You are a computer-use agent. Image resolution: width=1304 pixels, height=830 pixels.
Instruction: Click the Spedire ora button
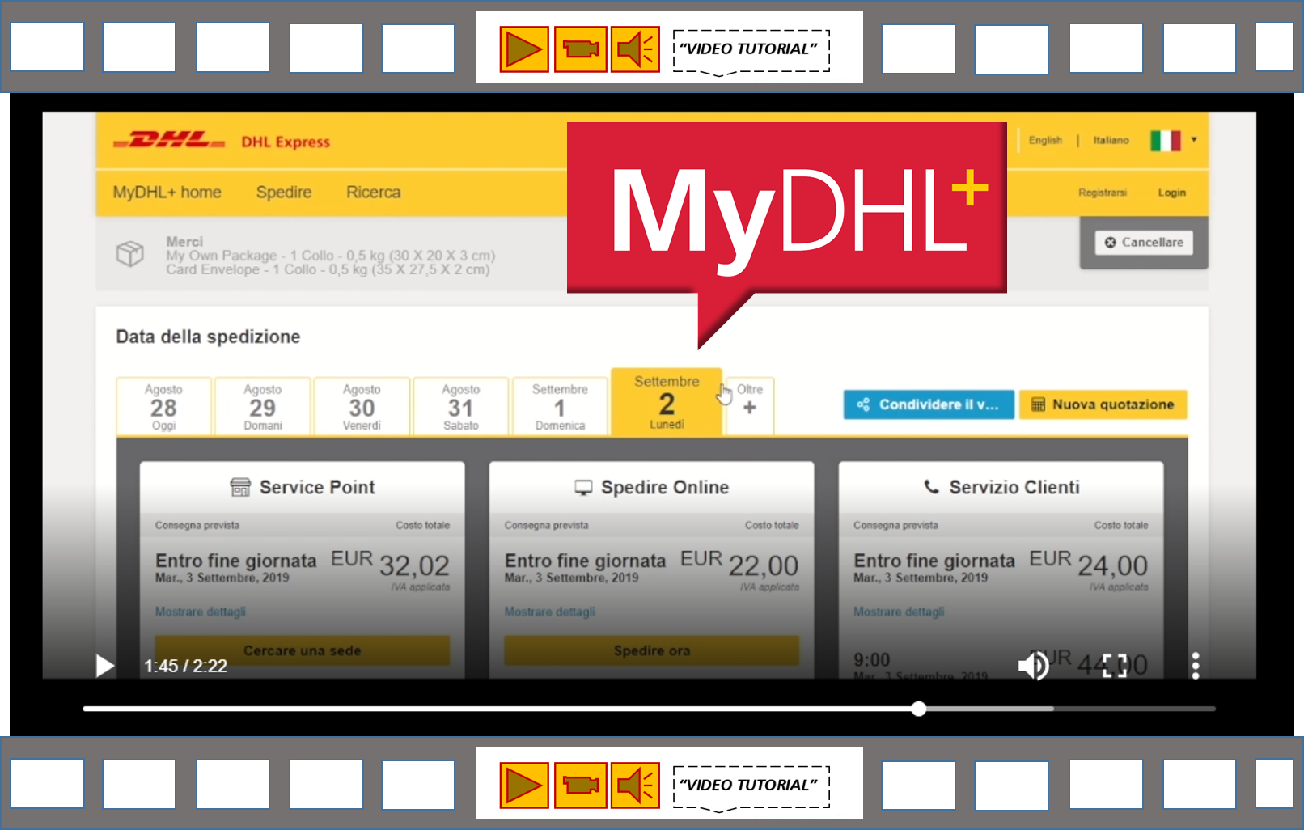click(x=650, y=650)
